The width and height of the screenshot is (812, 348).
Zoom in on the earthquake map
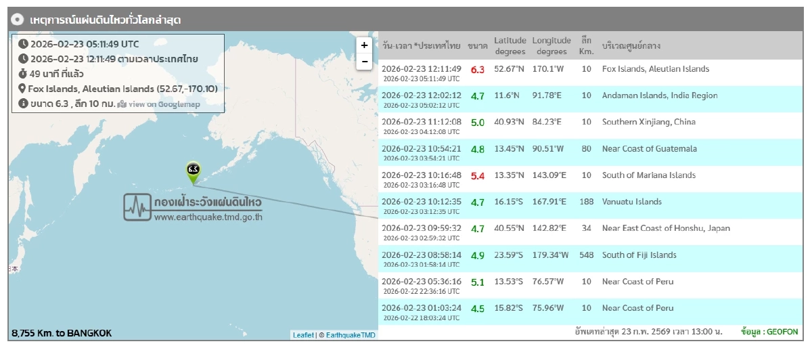click(364, 45)
